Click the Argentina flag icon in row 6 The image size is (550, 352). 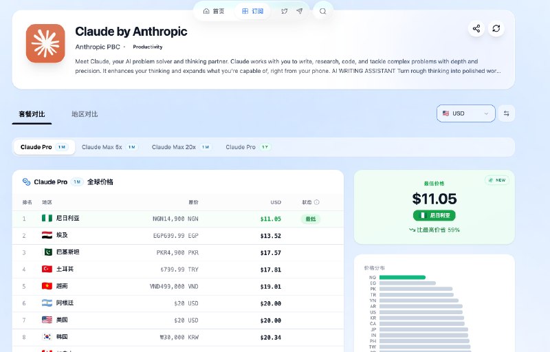(x=47, y=303)
